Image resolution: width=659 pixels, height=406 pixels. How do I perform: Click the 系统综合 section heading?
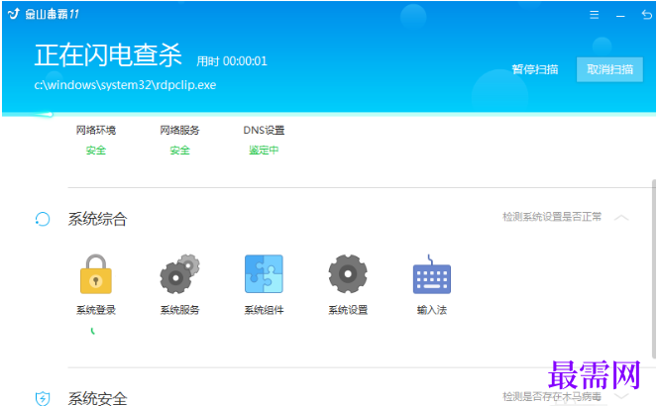[x=97, y=219]
